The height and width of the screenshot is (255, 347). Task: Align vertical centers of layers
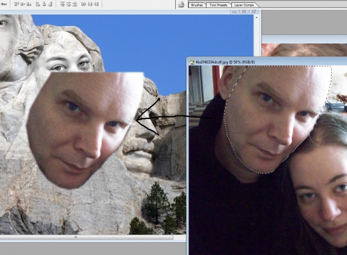tap(23, 4)
